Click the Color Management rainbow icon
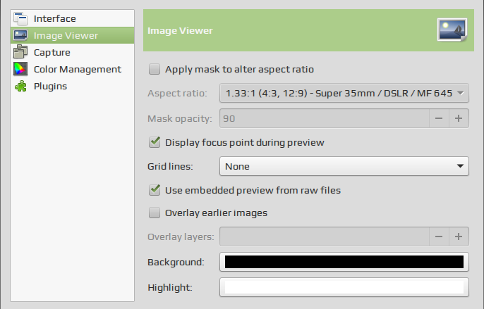 coord(20,69)
